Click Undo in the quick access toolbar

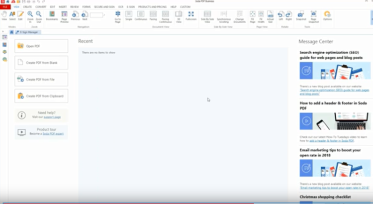tap(38, 1)
